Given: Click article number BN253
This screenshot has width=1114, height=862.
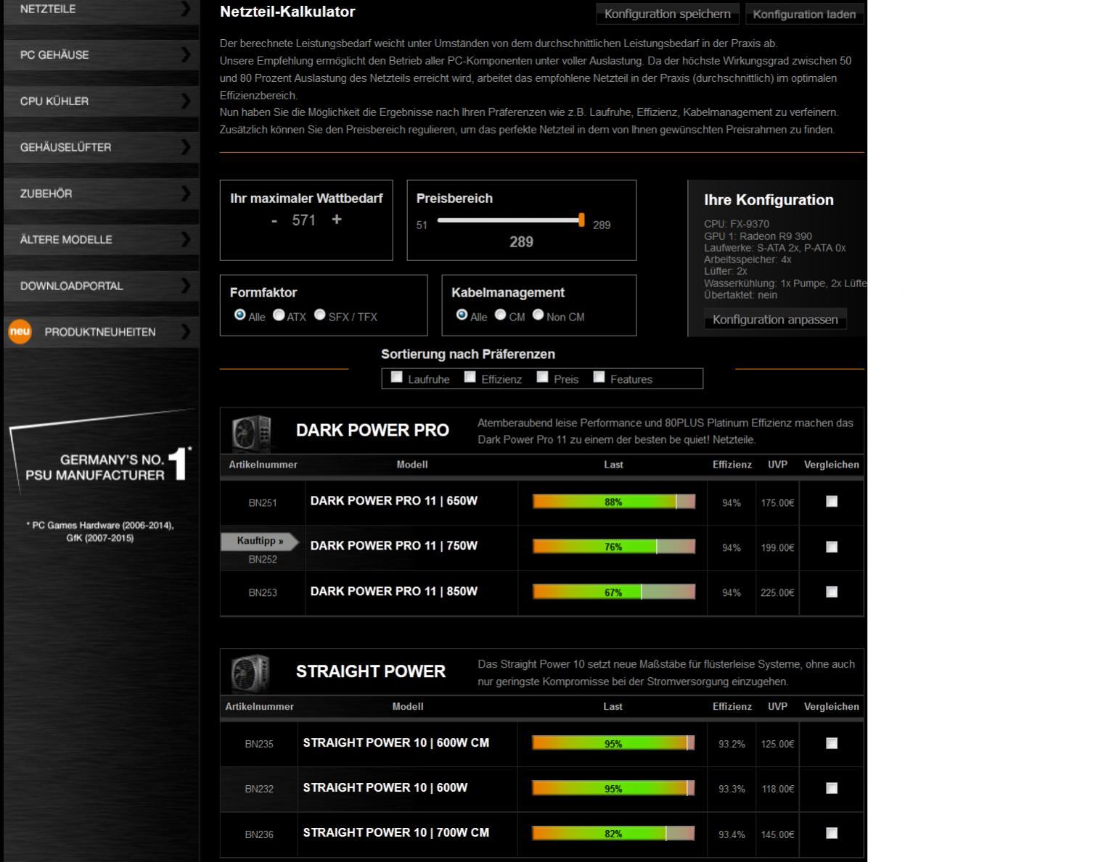Looking at the screenshot, I should [263, 593].
